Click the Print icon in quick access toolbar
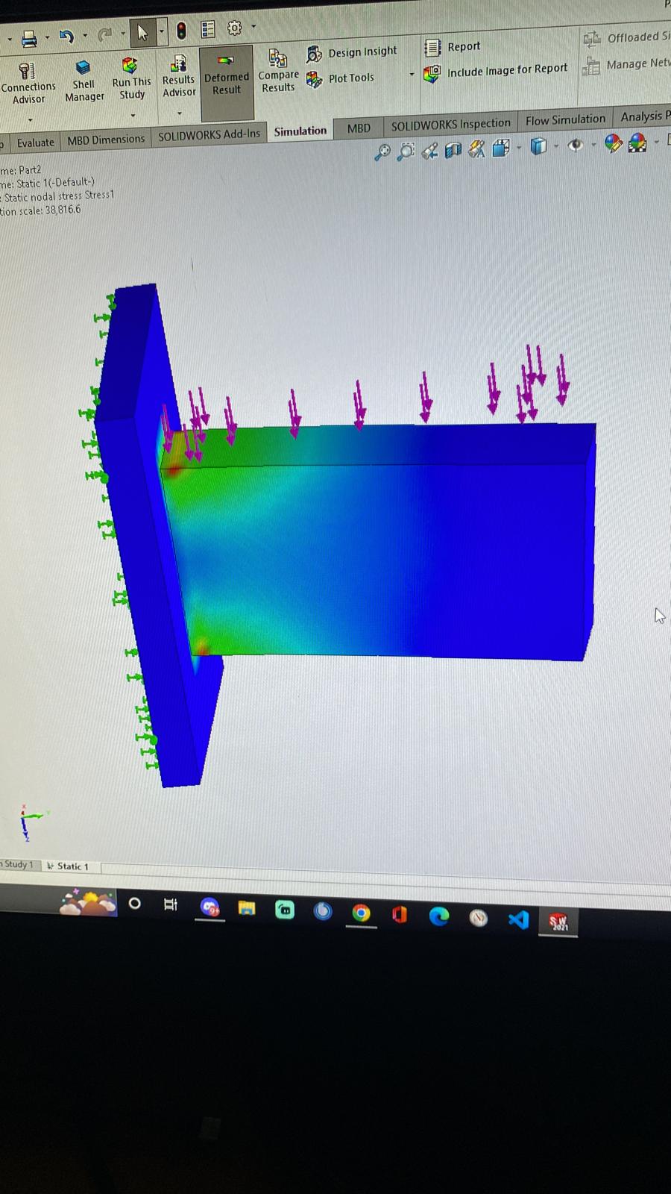Screen dimensions: 671x1194 pyautogui.click(x=29, y=38)
